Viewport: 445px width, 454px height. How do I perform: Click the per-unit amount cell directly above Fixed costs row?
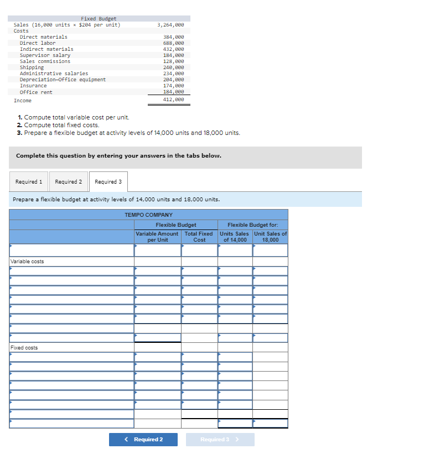(158, 338)
